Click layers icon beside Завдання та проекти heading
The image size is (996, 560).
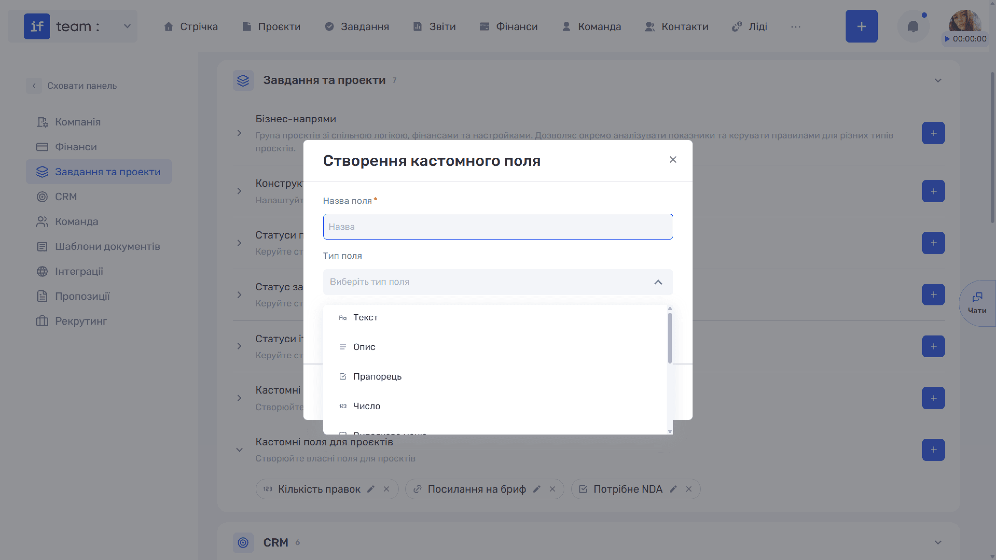click(243, 80)
